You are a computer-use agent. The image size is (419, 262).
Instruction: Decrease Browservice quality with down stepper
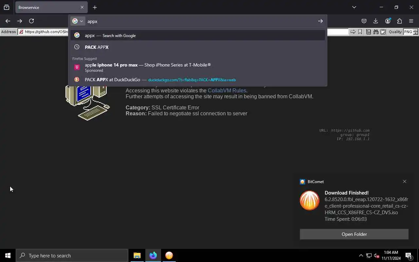(x=416, y=33)
